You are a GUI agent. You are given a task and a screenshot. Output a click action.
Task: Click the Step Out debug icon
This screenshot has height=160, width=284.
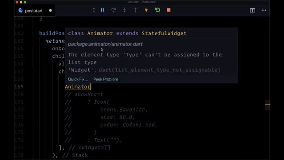pyautogui.click(x=135, y=10)
